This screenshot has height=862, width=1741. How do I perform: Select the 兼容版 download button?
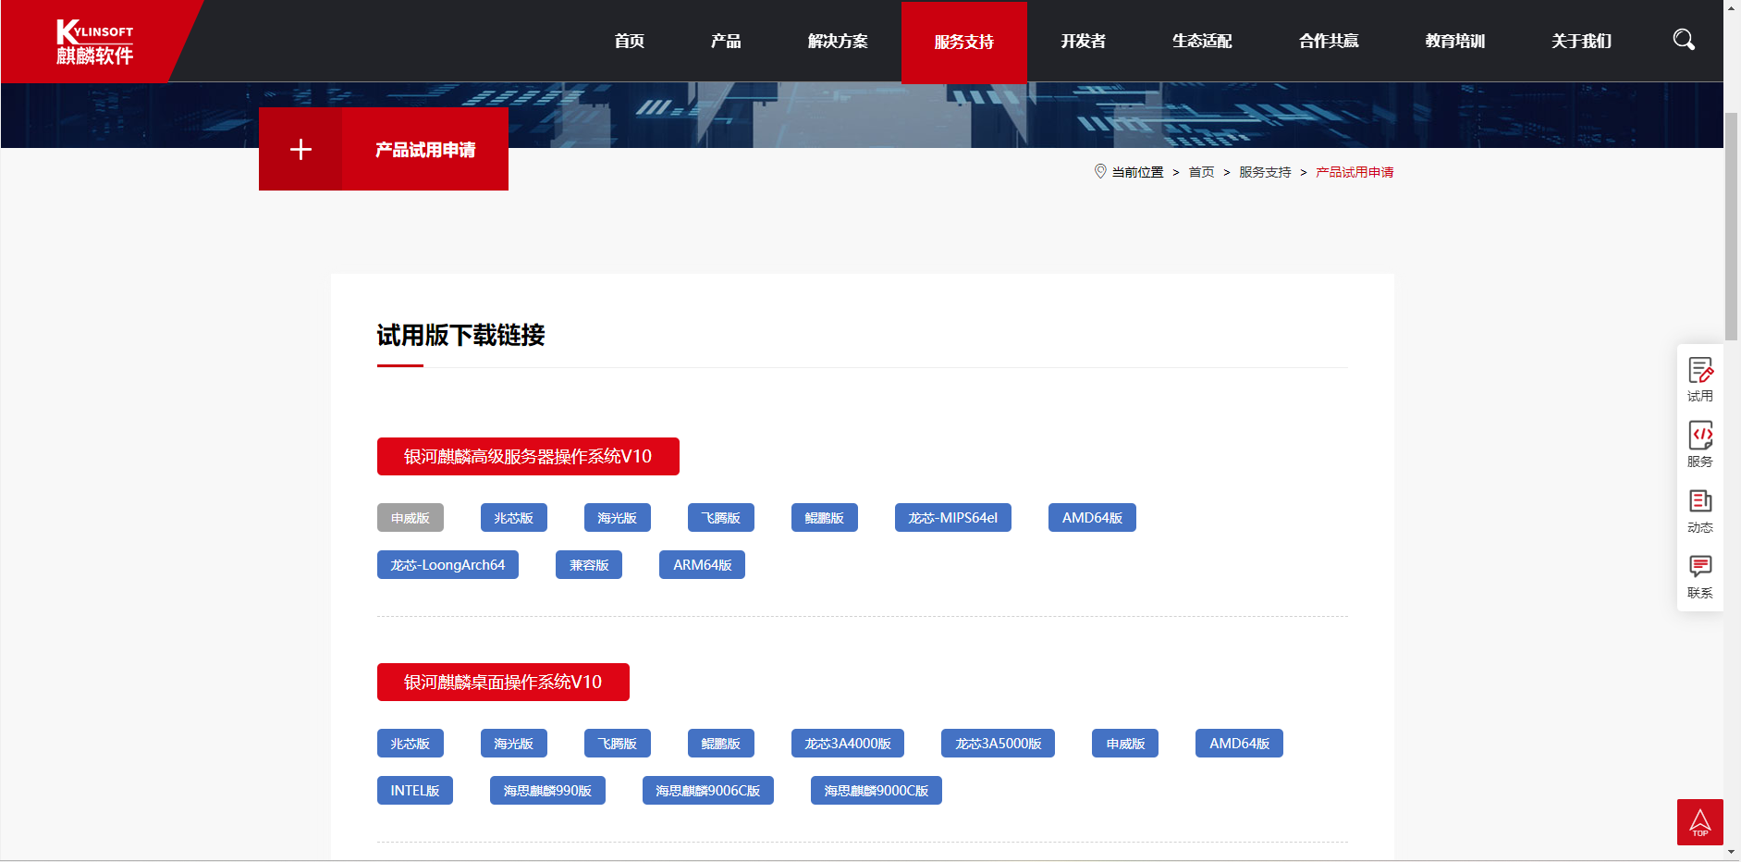tap(589, 565)
